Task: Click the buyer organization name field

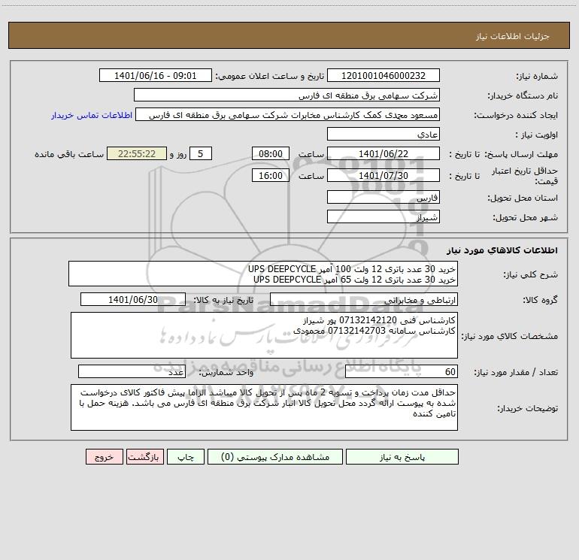Action: pyautogui.click(x=286, y=95)
